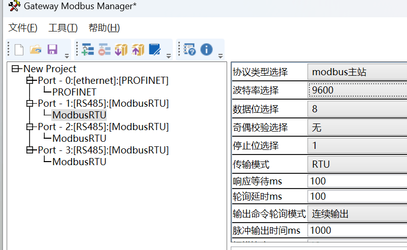Collapse the Port - 1 RS485 node
The image size is (407, 250).
tap(30, 103)
